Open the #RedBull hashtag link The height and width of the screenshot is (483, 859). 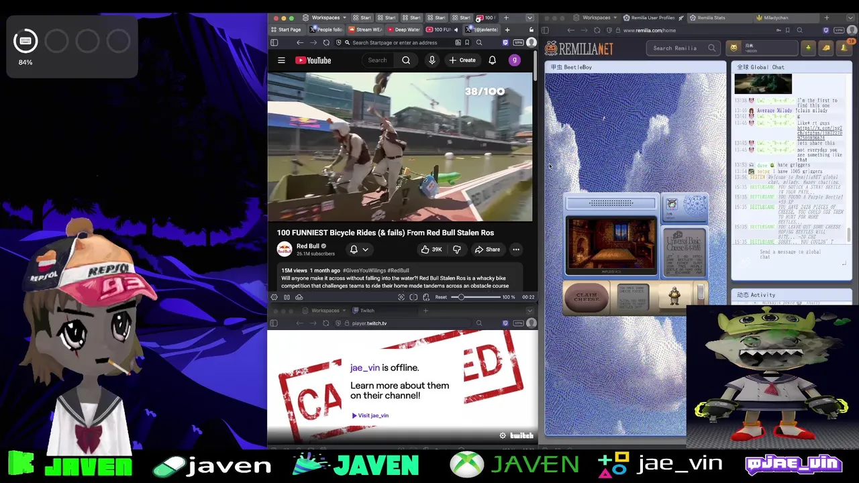point(398,270)
